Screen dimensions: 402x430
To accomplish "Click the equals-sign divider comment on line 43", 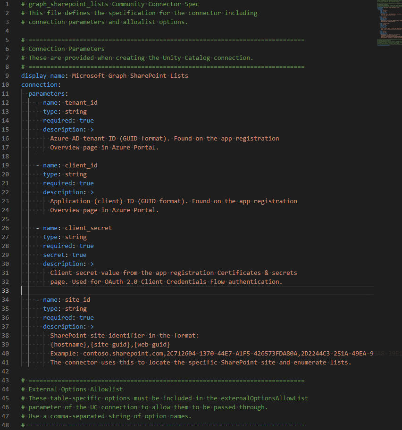I will tap(163, 380).
